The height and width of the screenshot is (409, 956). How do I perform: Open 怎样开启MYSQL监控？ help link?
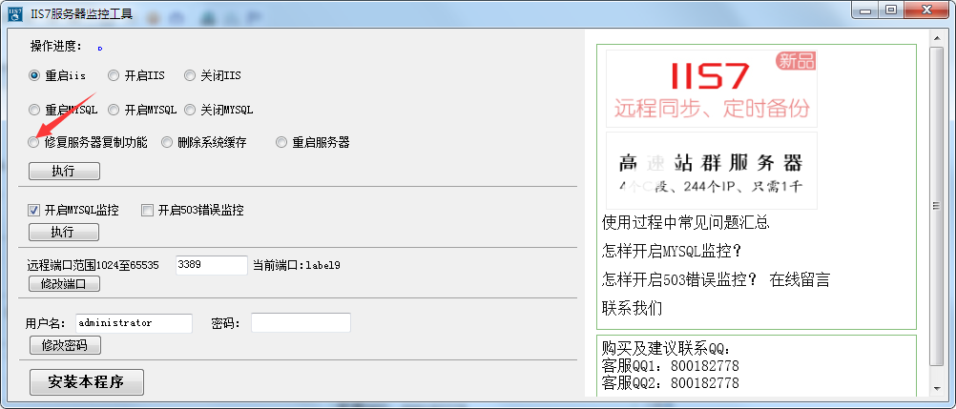675,251
